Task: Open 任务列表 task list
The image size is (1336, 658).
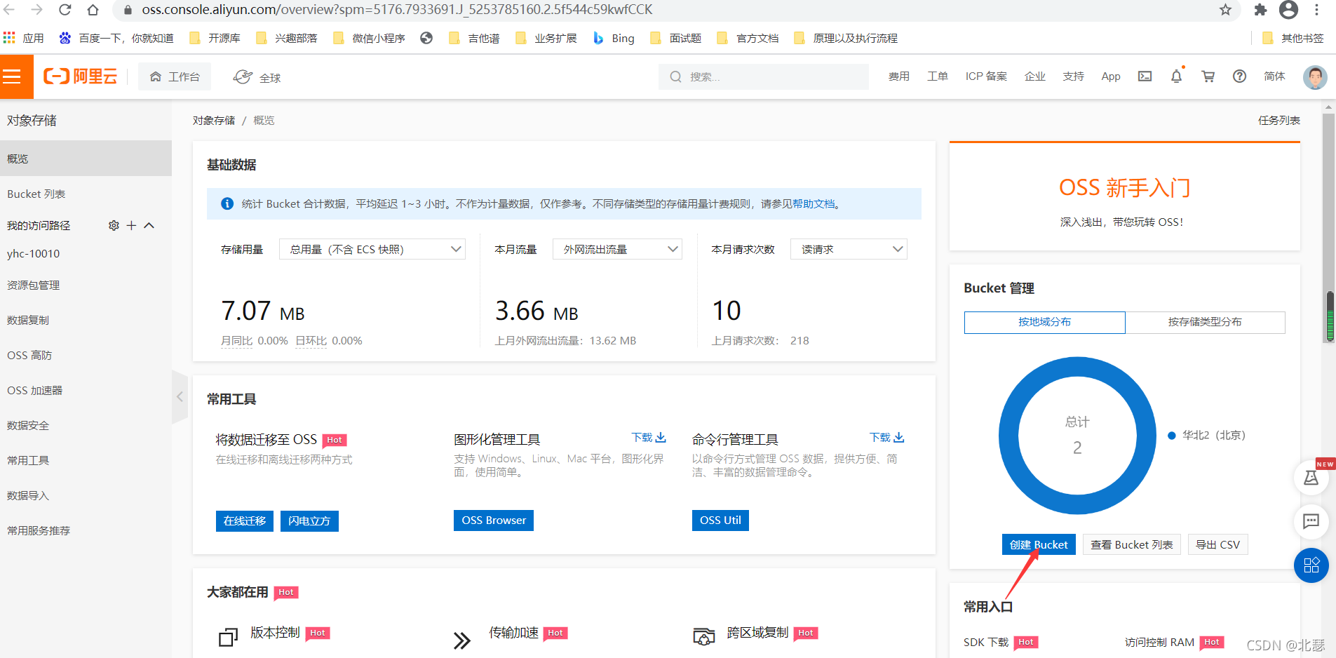Action: (1279, 121)
